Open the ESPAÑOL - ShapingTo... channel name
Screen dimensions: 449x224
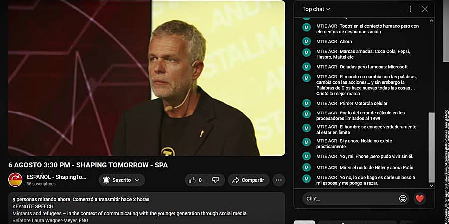tap(56, 177)
